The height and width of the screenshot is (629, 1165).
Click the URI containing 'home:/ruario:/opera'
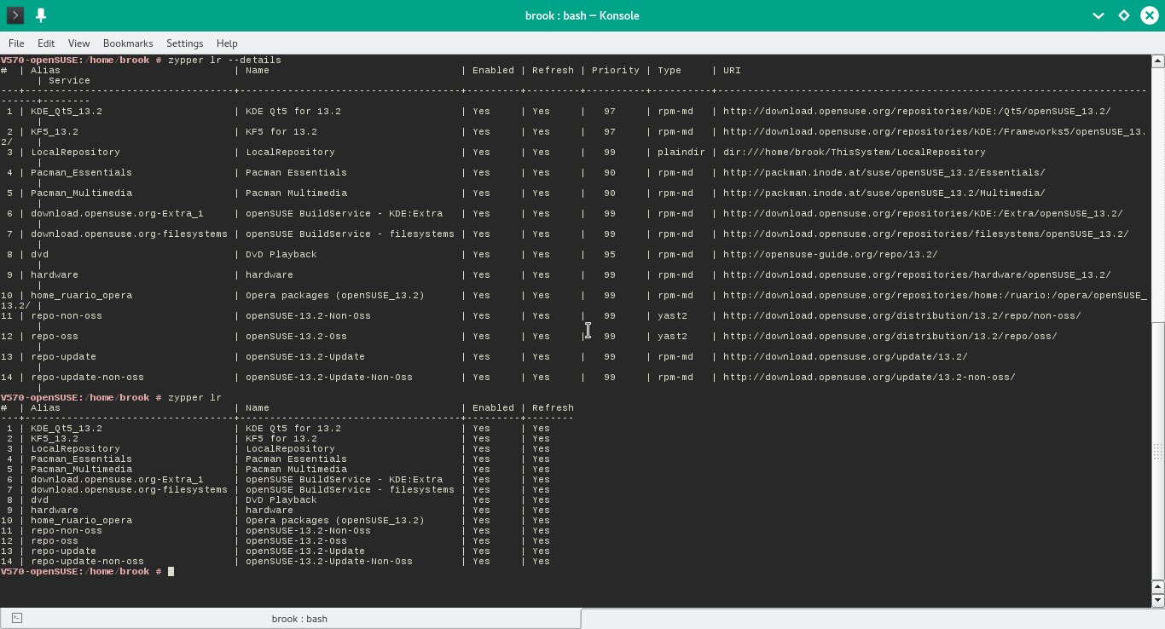coord(935,296)
